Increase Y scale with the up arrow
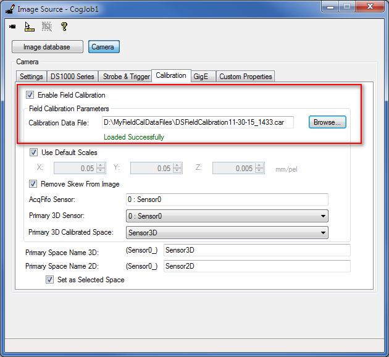This screenshot has height=357, width=389. tap(177, 166)
